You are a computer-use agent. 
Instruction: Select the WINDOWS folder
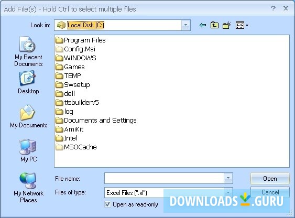tap(75, 58)
